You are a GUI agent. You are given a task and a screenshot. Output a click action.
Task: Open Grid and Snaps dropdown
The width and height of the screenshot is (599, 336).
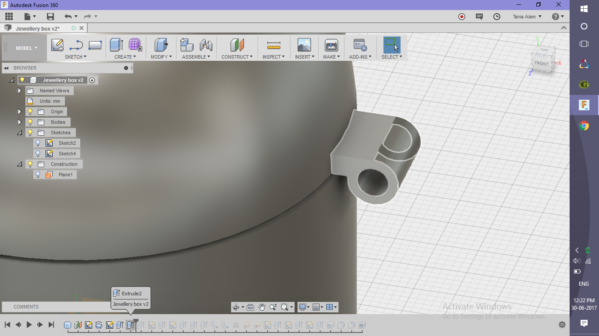coord(318,307)
